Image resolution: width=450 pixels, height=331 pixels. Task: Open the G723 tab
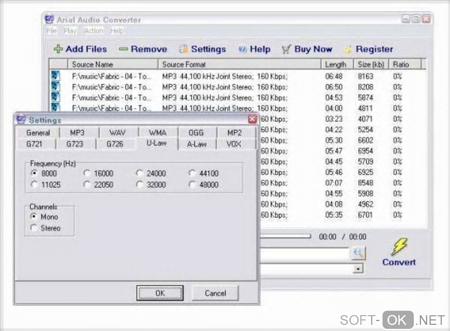(x=75, y=144)
